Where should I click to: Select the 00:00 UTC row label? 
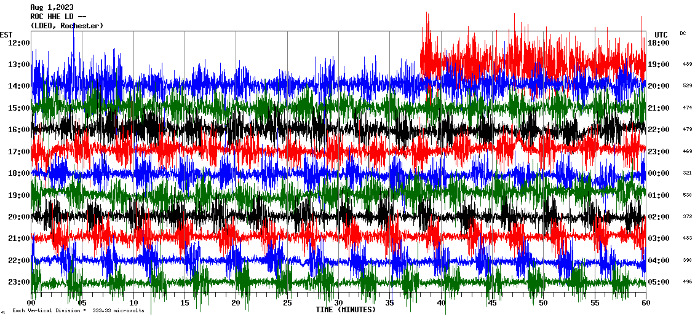[x=659, y=173]
